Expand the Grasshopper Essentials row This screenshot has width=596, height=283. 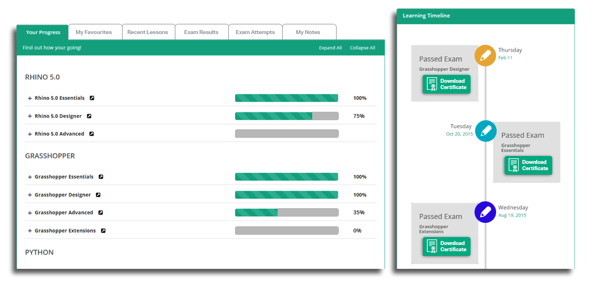pyautogui.click(x=30, y=177)
